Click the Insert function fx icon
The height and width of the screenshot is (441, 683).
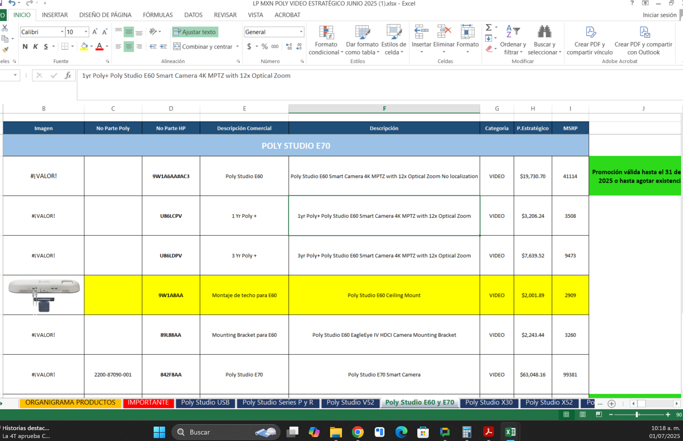coord(68,75)
